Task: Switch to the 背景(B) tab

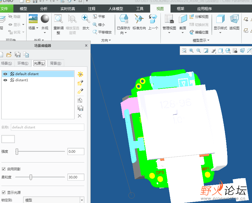Action: coord(56,63)
